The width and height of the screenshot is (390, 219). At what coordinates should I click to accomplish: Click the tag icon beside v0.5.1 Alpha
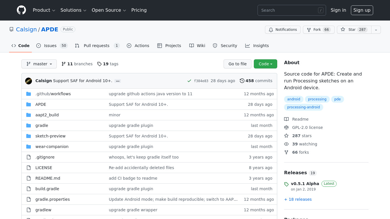point(286,184)
